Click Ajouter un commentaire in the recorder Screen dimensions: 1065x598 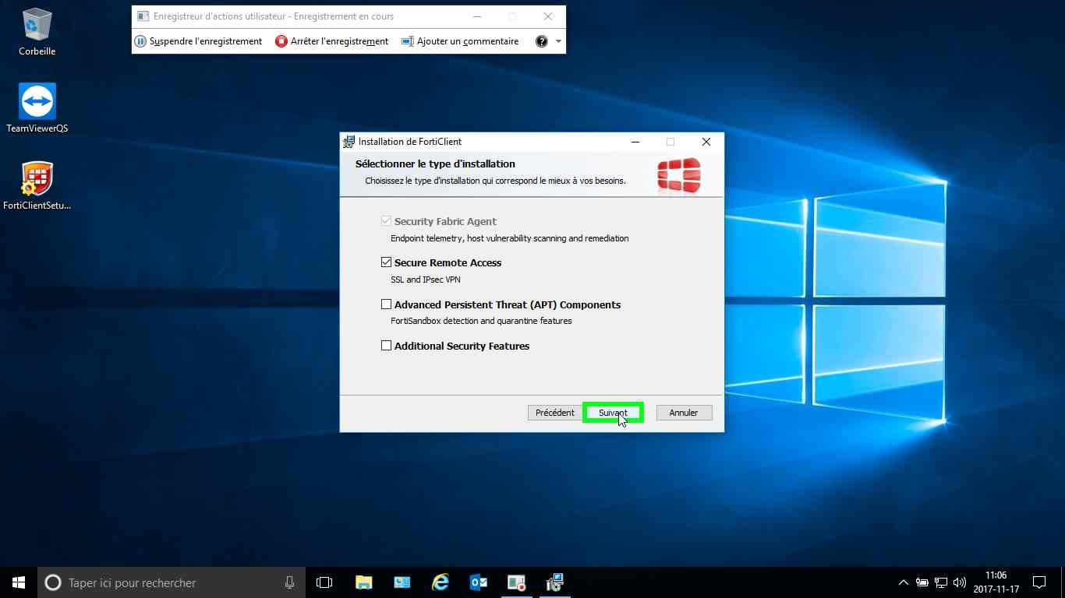coord(460,41)
